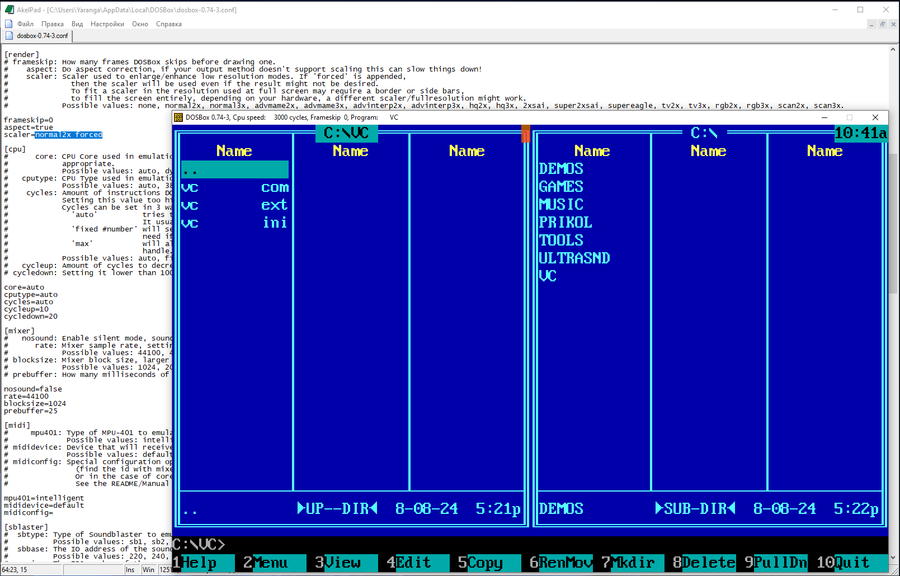Viewport: 900px width, 576px height.
Task: Click the Win line-ending indicator in status bar
Action: (x=148, y=570)
